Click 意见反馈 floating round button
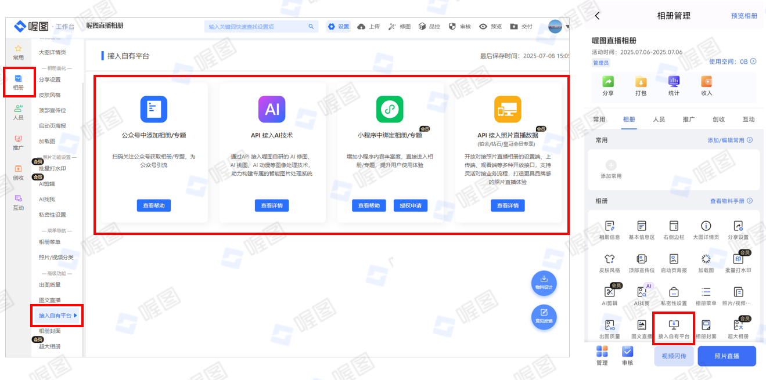Image resolution: width=766 pixels, height=380 pixels. [x=544, y=317]
